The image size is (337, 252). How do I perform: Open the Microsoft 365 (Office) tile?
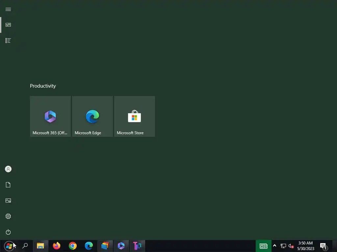click(x=50, y=116)
